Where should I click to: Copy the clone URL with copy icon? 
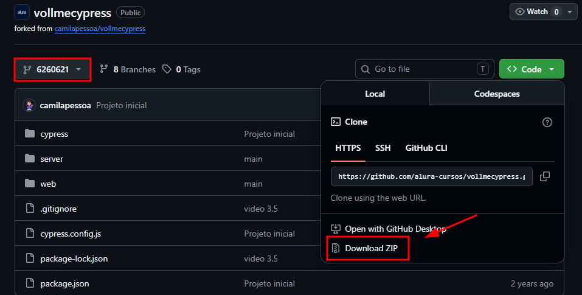click(x=544, y=176)
